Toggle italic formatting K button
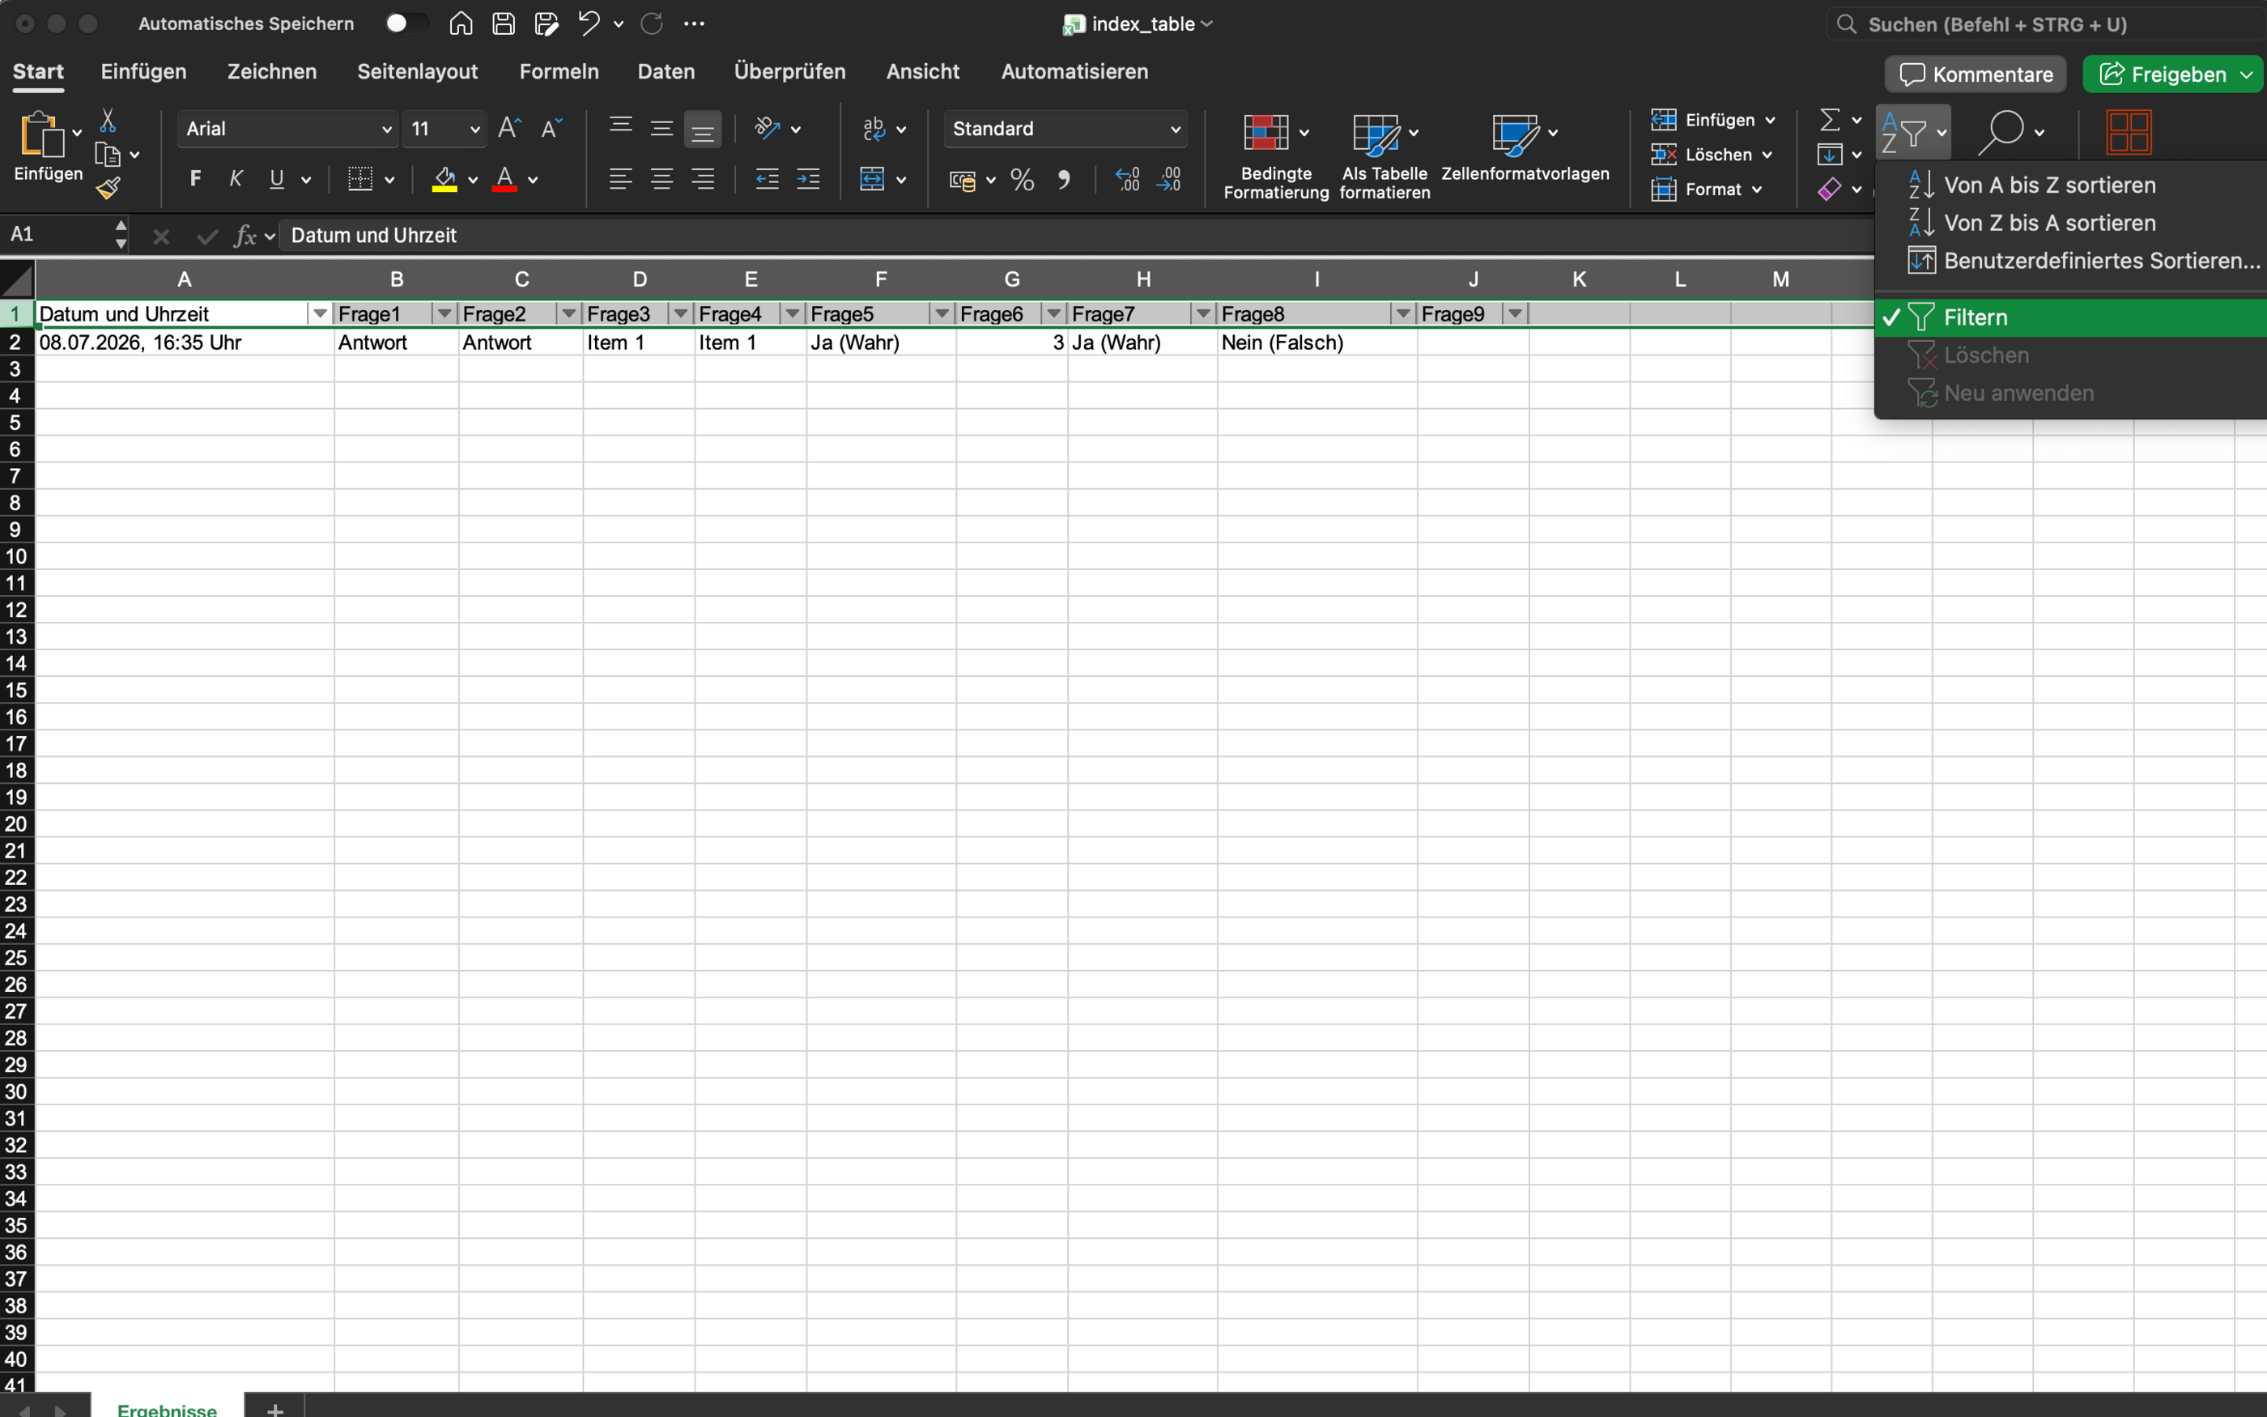The width and height of the screenshot is (2267, 1417). (x=236, y=179)
